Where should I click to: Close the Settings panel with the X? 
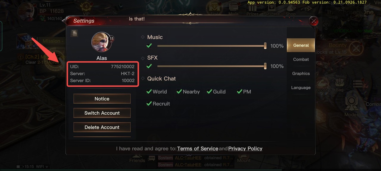(x=313, y=21)
